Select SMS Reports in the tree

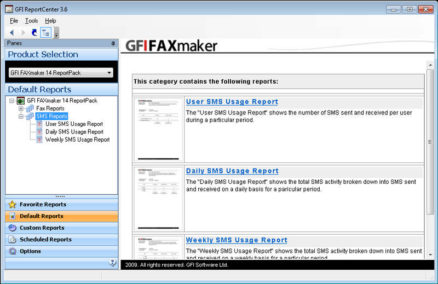[x=51, y=116]
